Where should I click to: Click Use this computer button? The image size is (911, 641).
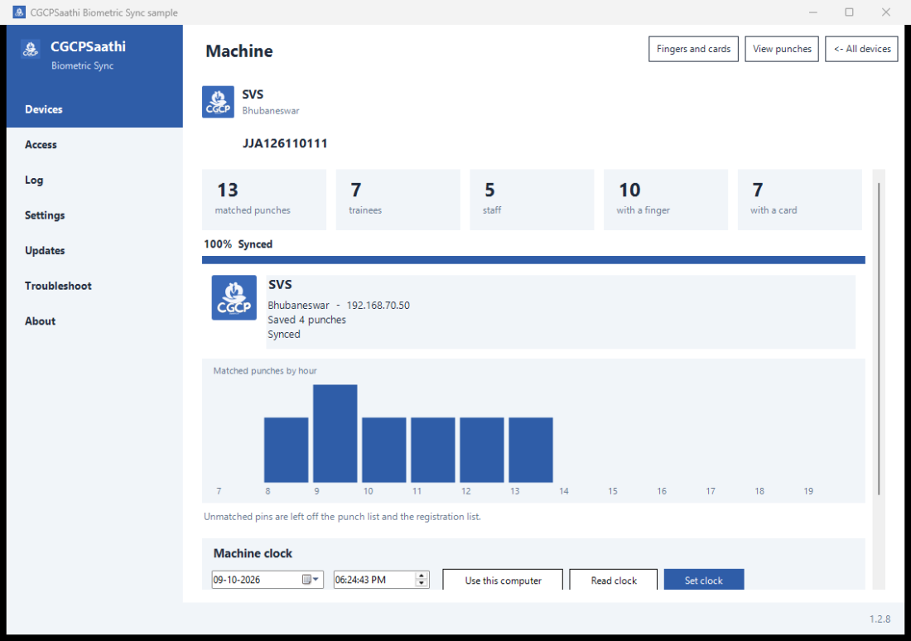coord(504,580)
